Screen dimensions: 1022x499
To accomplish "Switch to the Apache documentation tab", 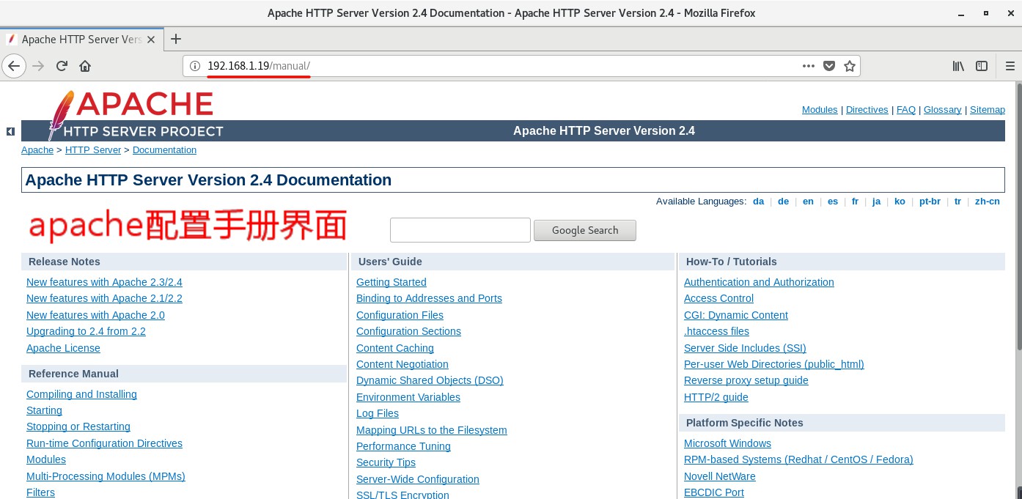I will coord(81,40).
